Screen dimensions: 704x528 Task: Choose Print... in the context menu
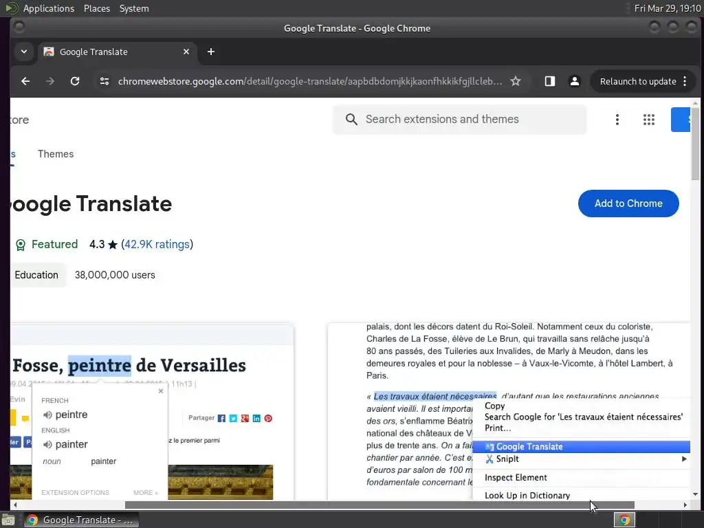498,428
